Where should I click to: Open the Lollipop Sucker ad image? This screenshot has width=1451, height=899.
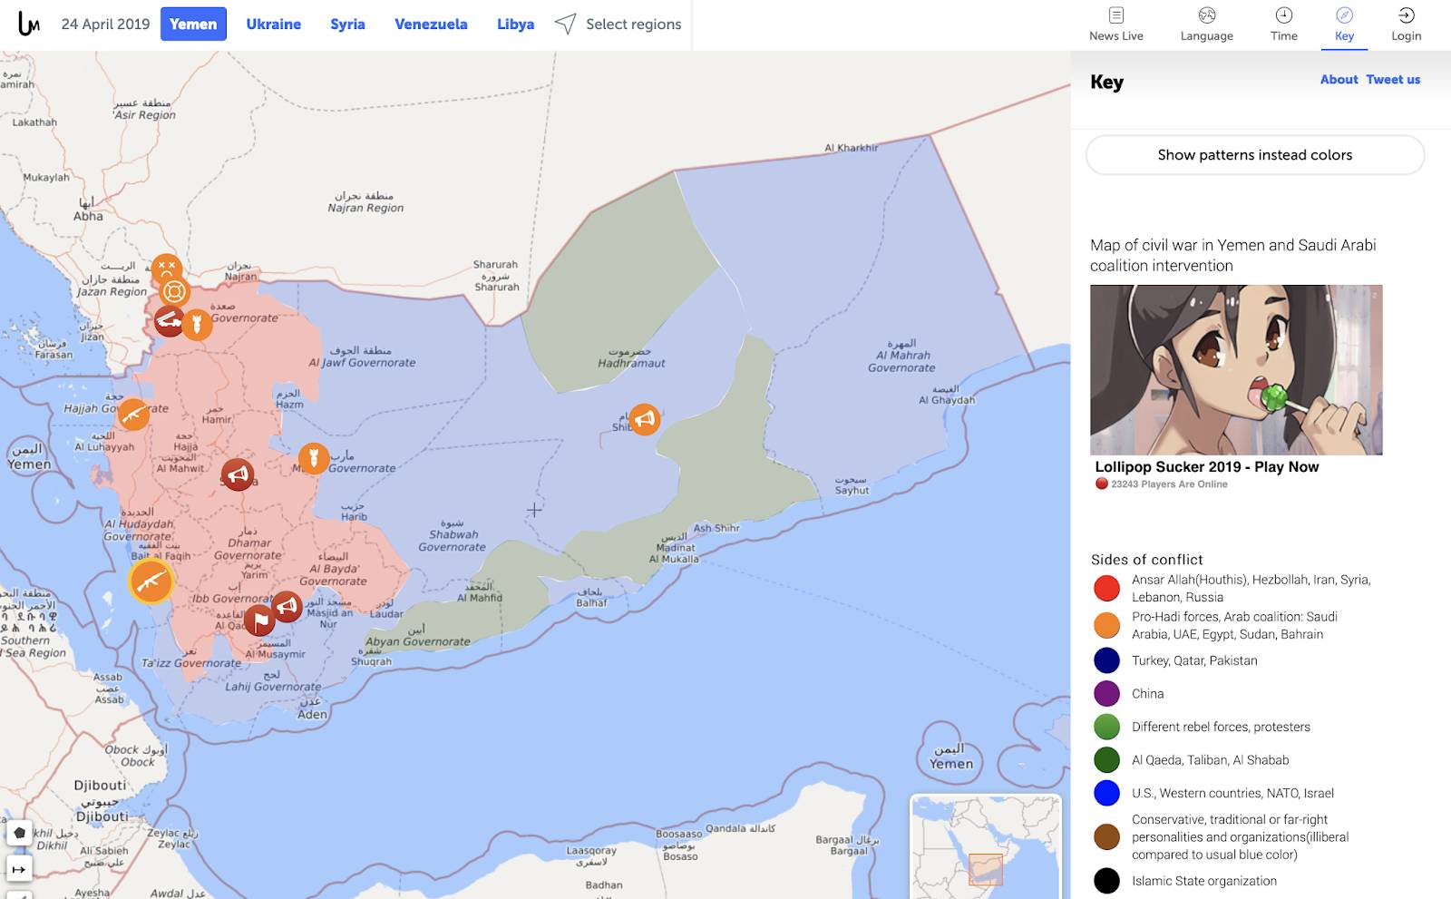(1236, 369)
